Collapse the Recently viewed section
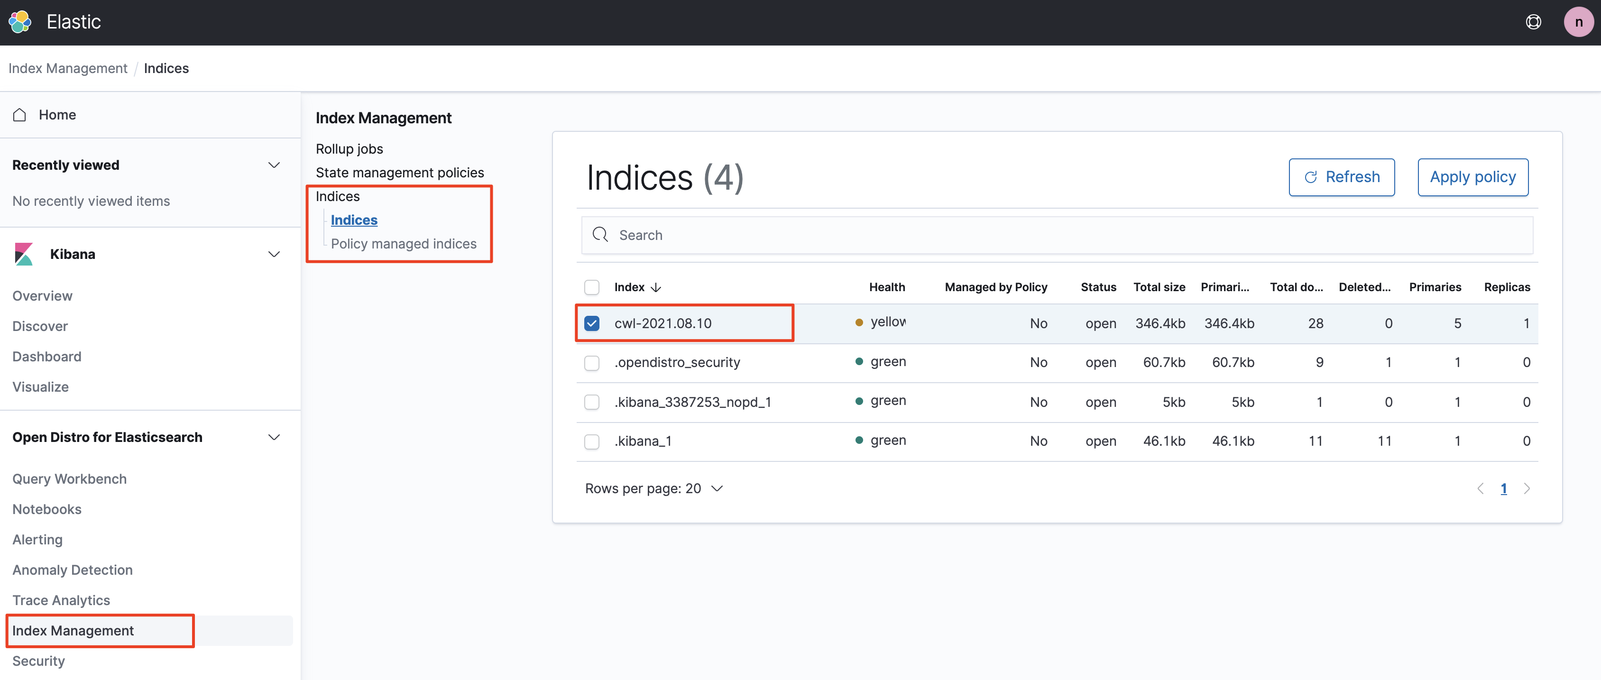Viewport: 1601px width, 680px height. click(x=274, y=165)
